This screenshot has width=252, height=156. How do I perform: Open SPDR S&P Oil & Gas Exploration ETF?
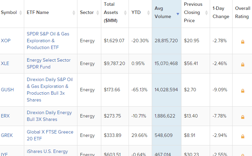click(48, 41)
